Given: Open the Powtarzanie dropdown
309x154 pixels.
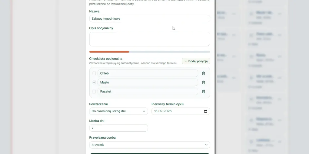Looking at the screenshot, I should click(x=118, y=111).
